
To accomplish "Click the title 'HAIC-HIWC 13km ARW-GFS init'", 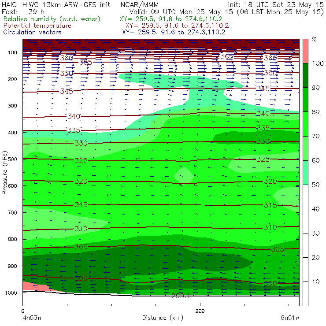I will click(56, 5).
